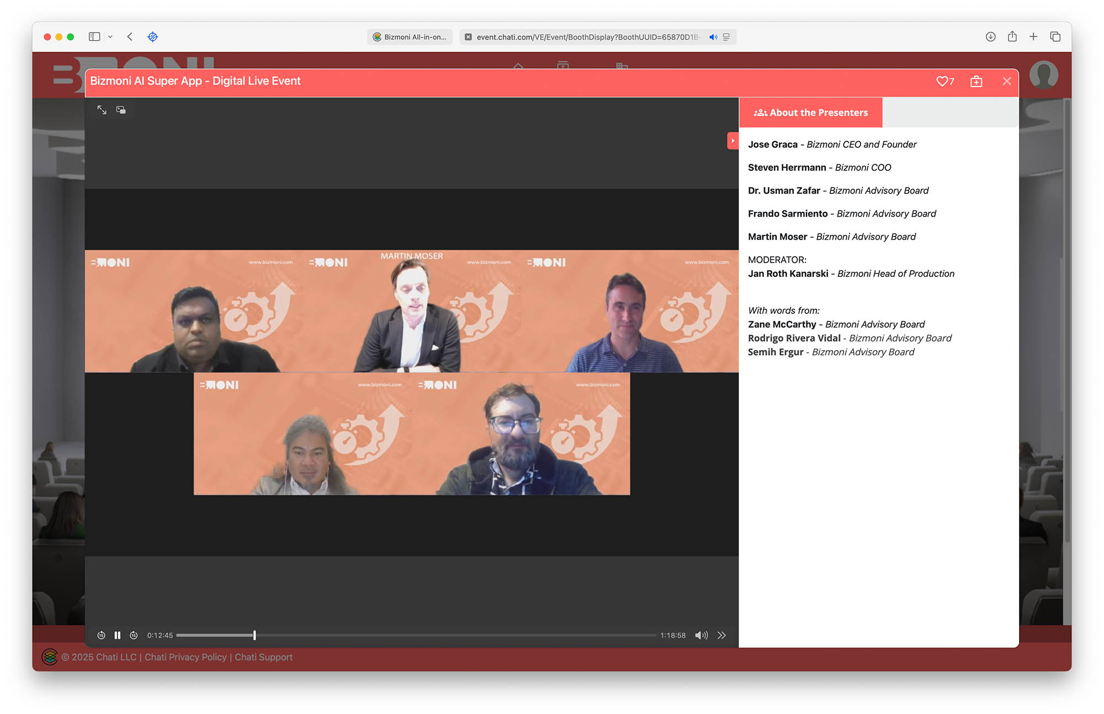Mute the tab audio speaker icon
The image size is (1104, 714).
(713, 37)
